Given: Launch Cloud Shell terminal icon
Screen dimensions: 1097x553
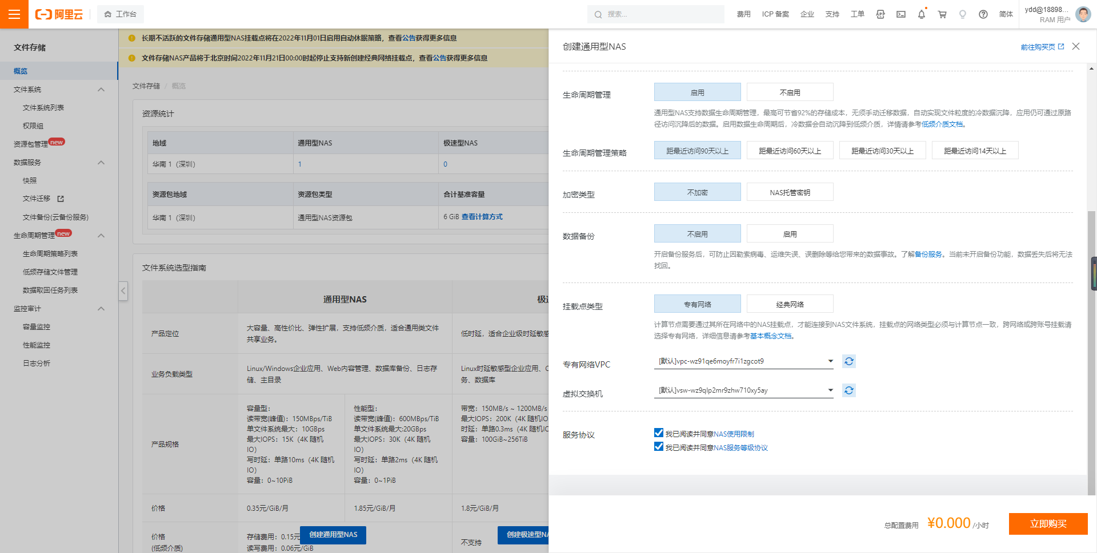Looking at the screenshot, I should point(901,14).
